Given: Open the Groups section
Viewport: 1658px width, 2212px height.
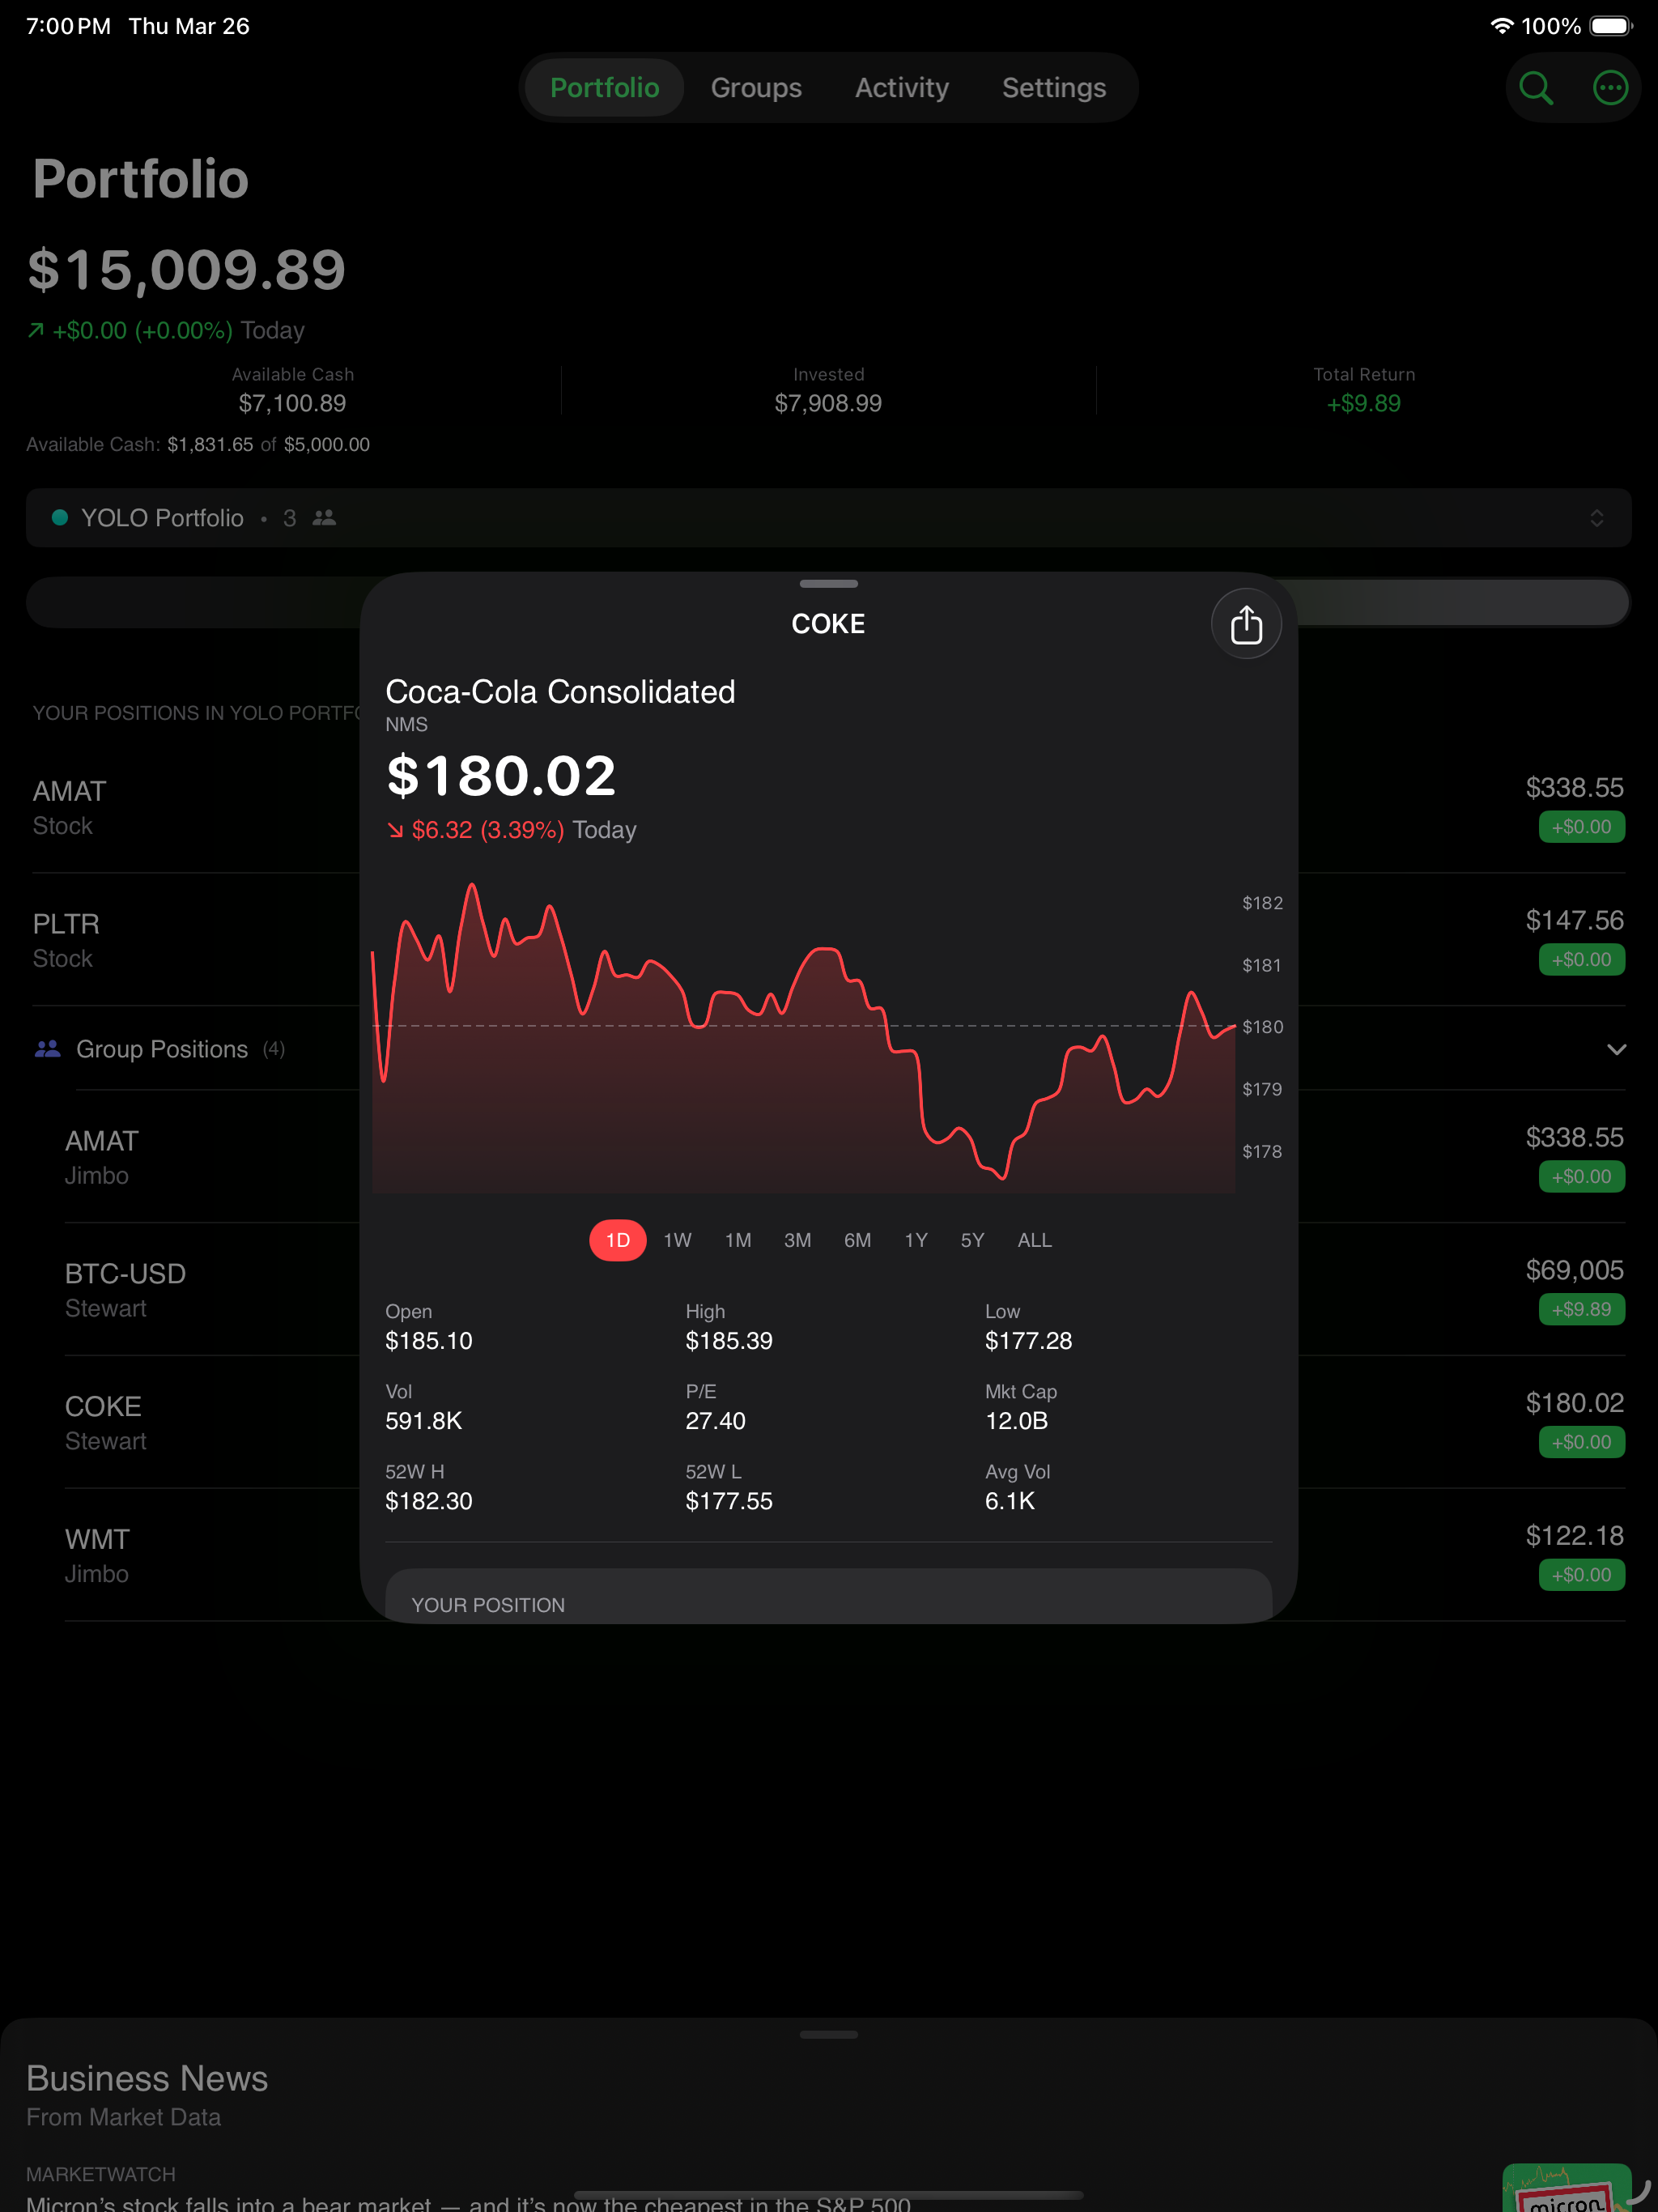Looking at the screenshot, I should coord(756,87).
